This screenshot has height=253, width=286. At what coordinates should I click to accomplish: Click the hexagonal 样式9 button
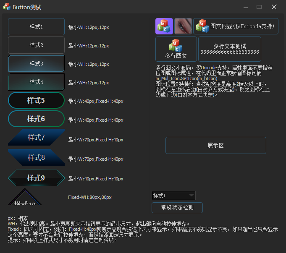(36, 178)
